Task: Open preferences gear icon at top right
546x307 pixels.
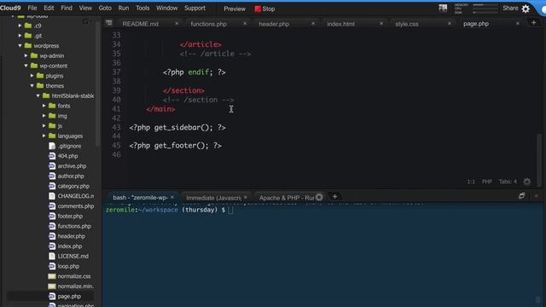Action: [526, 9]
